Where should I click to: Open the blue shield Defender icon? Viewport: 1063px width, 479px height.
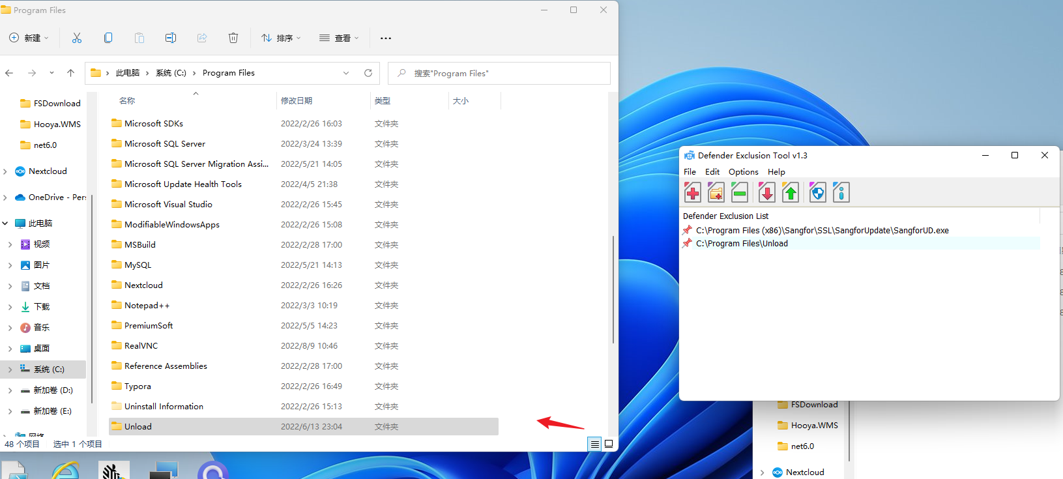[817, 192]
